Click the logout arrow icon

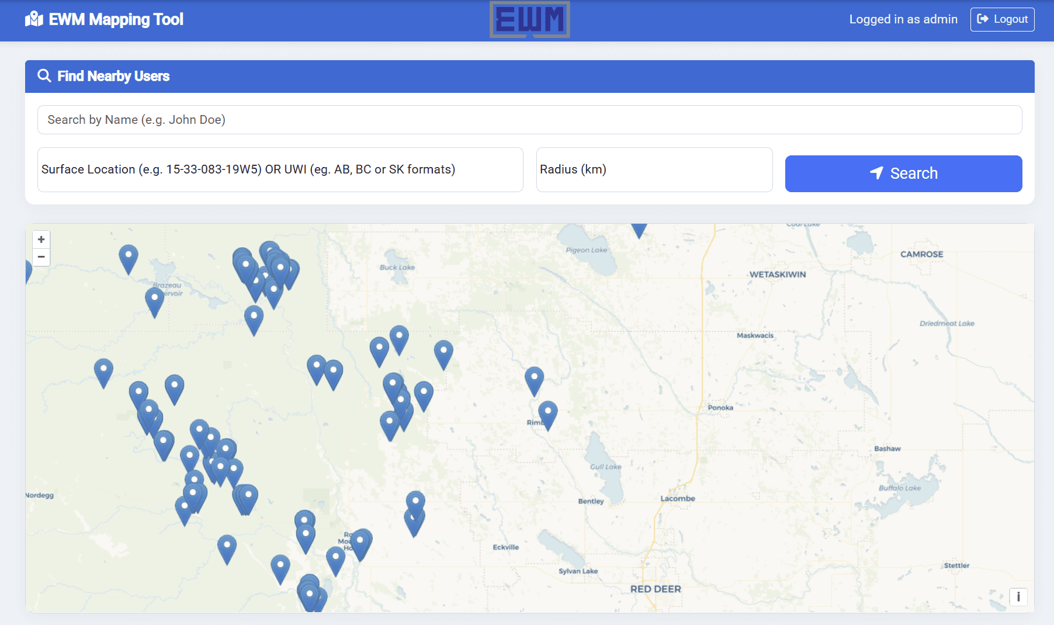tap(983, 19)
